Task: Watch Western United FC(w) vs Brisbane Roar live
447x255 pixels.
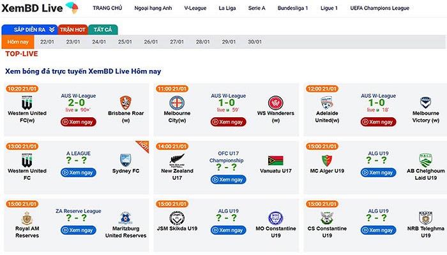Action: tap(79, 122)
